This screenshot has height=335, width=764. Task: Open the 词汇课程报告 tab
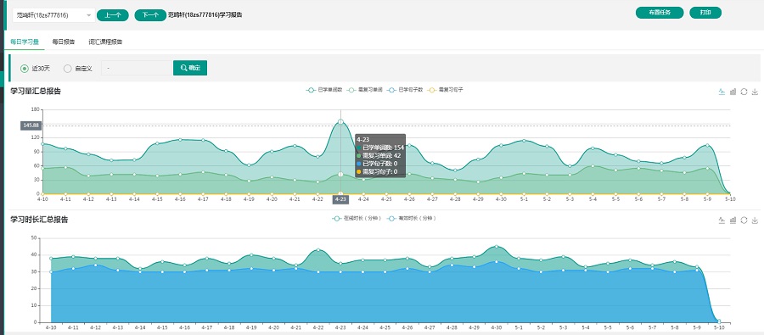(105, 42)
